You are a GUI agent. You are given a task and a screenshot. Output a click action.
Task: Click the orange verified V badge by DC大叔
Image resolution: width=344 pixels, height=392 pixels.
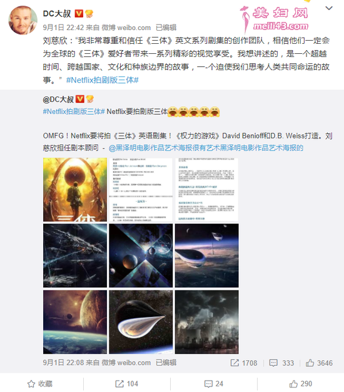point(79,13)
